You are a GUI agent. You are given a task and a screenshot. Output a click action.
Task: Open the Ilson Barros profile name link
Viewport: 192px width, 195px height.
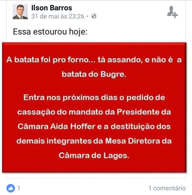click(x=52, y=8)
